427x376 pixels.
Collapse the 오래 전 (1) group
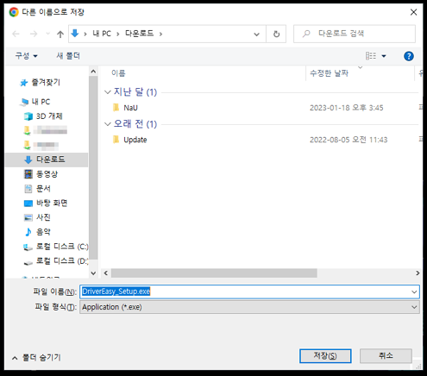(x=108, y=124)
